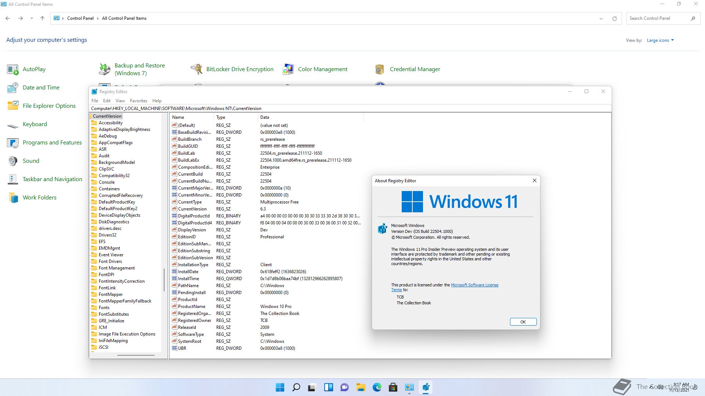Click Registry Editor address path bar
The width and height of the screenshot is (705, 396).
click(x=350, y=109)
